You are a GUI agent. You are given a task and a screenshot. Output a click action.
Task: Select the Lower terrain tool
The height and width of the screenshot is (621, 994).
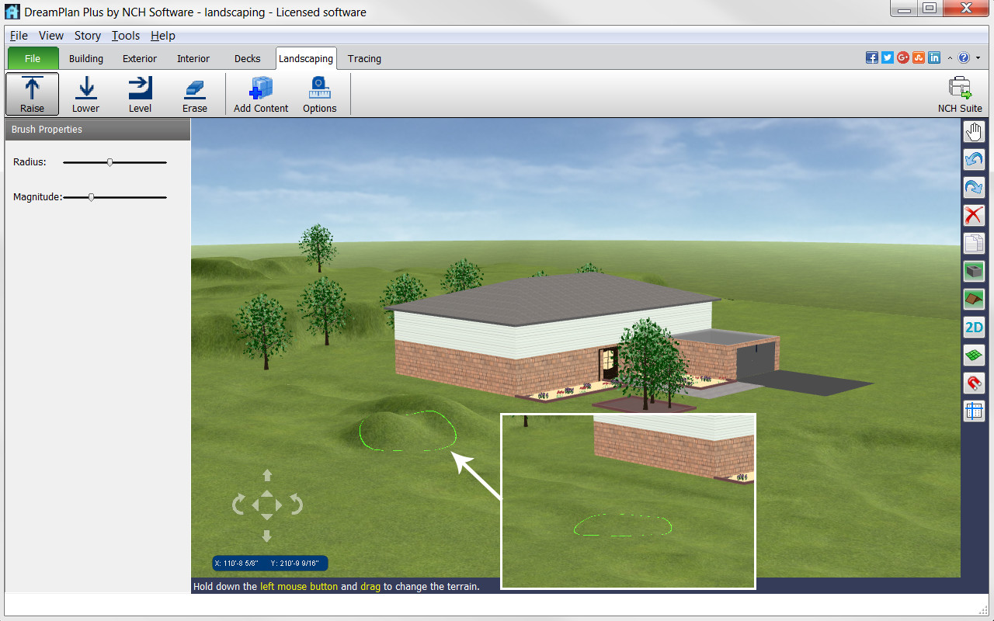pyautogui.click(x=85, y=92)
